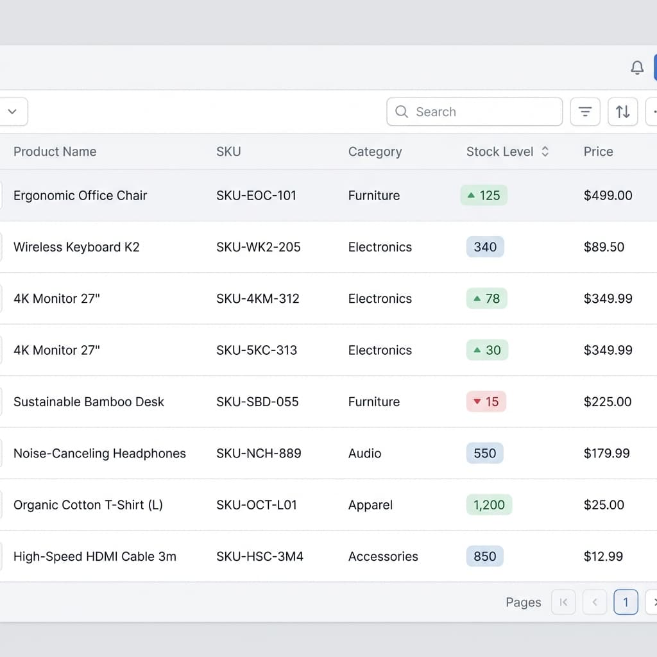This screenshot has height=657, width=657.
Task: Click the Product Name column header
Action: coord(55,151)
